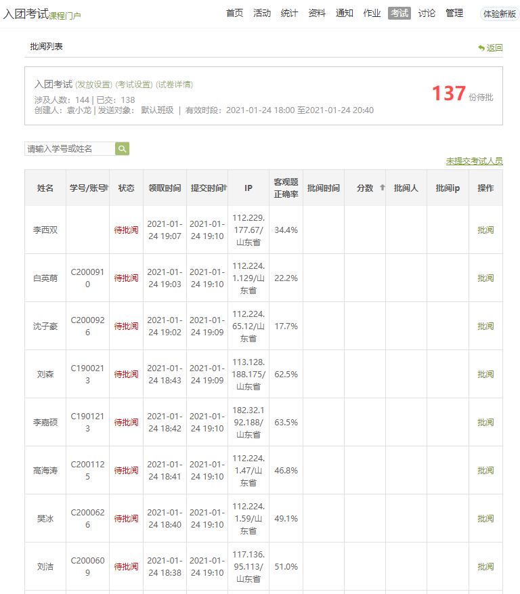Open 发放设置 link for the exam

(93, 85)
